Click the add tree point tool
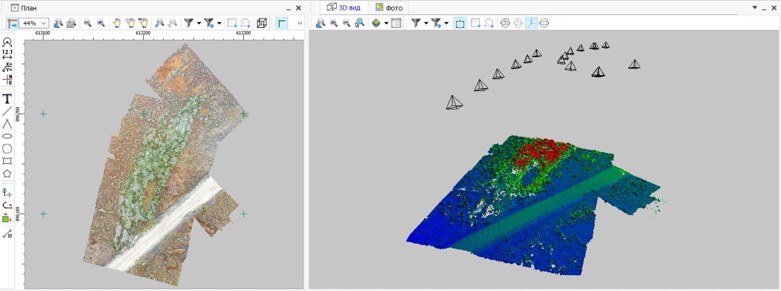 point(7,192)
